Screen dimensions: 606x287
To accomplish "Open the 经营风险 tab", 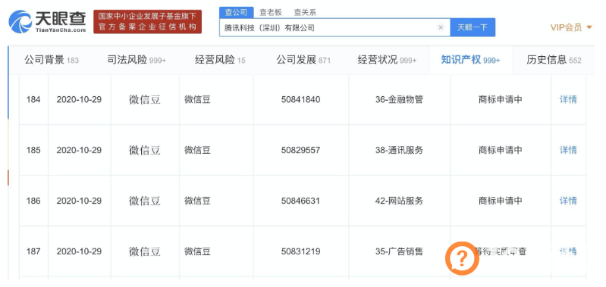I will (220, 60).
